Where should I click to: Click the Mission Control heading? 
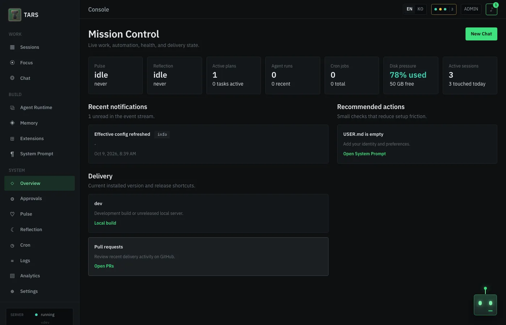pyautogui.click(x=124, y=34)
